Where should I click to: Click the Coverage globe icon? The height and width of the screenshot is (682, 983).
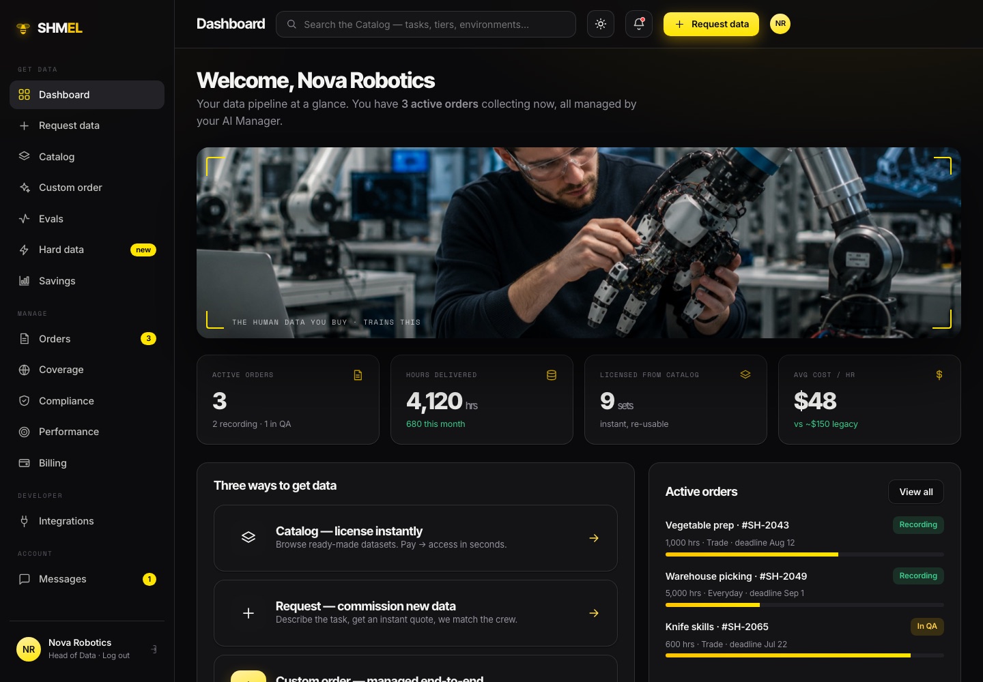(25, 370)
